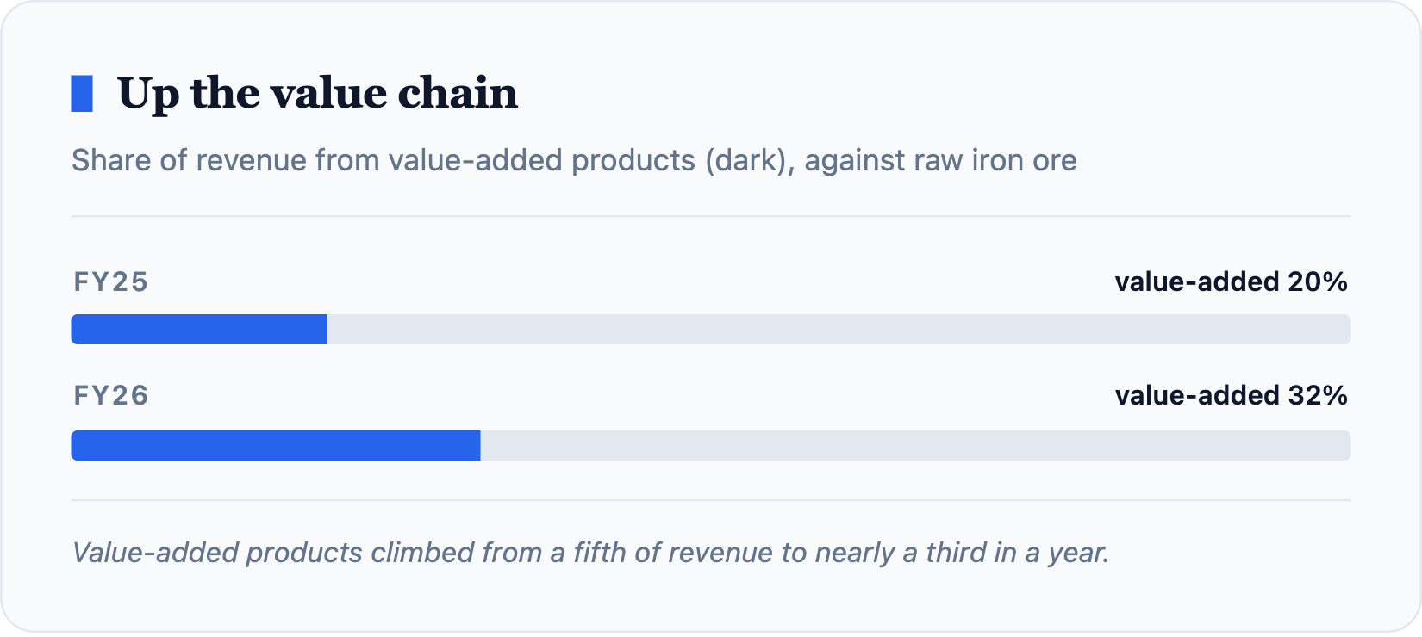Click the grey unfilled portion of FY25 bar
This screenshot has width=1422, height=637.
(x=839, y=330)
